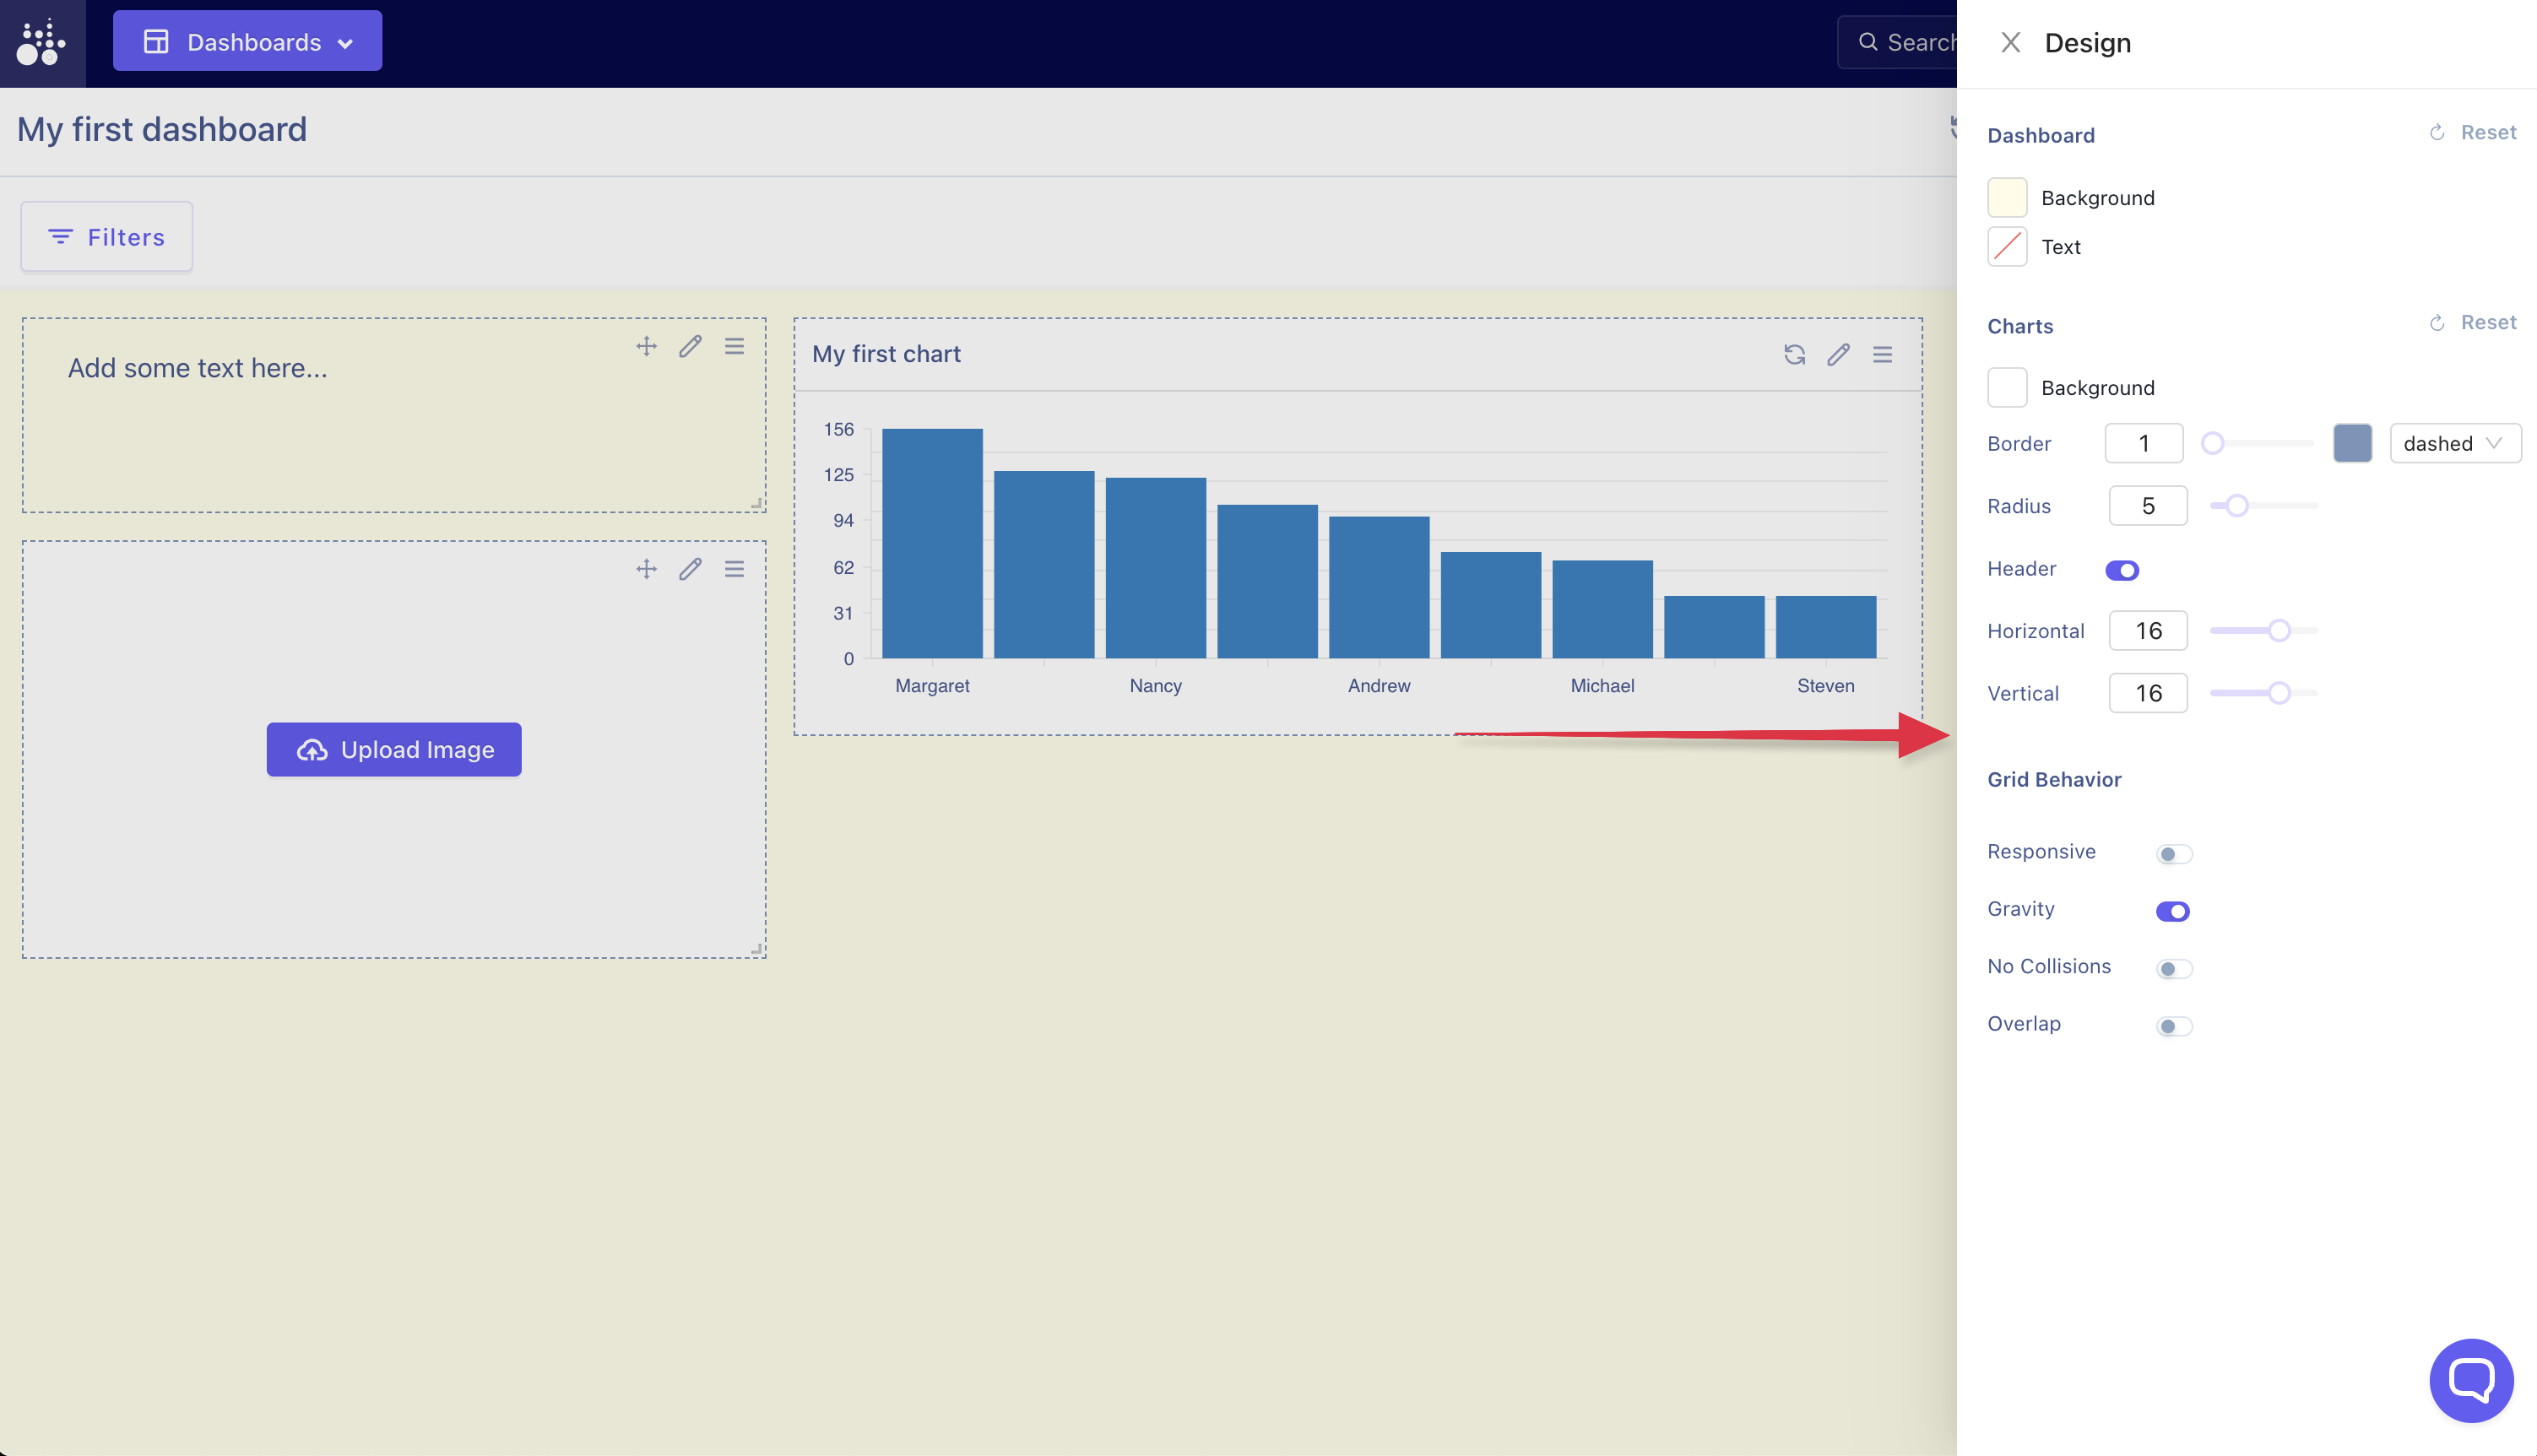Refresh My first chart

[x=1794, y=354]
